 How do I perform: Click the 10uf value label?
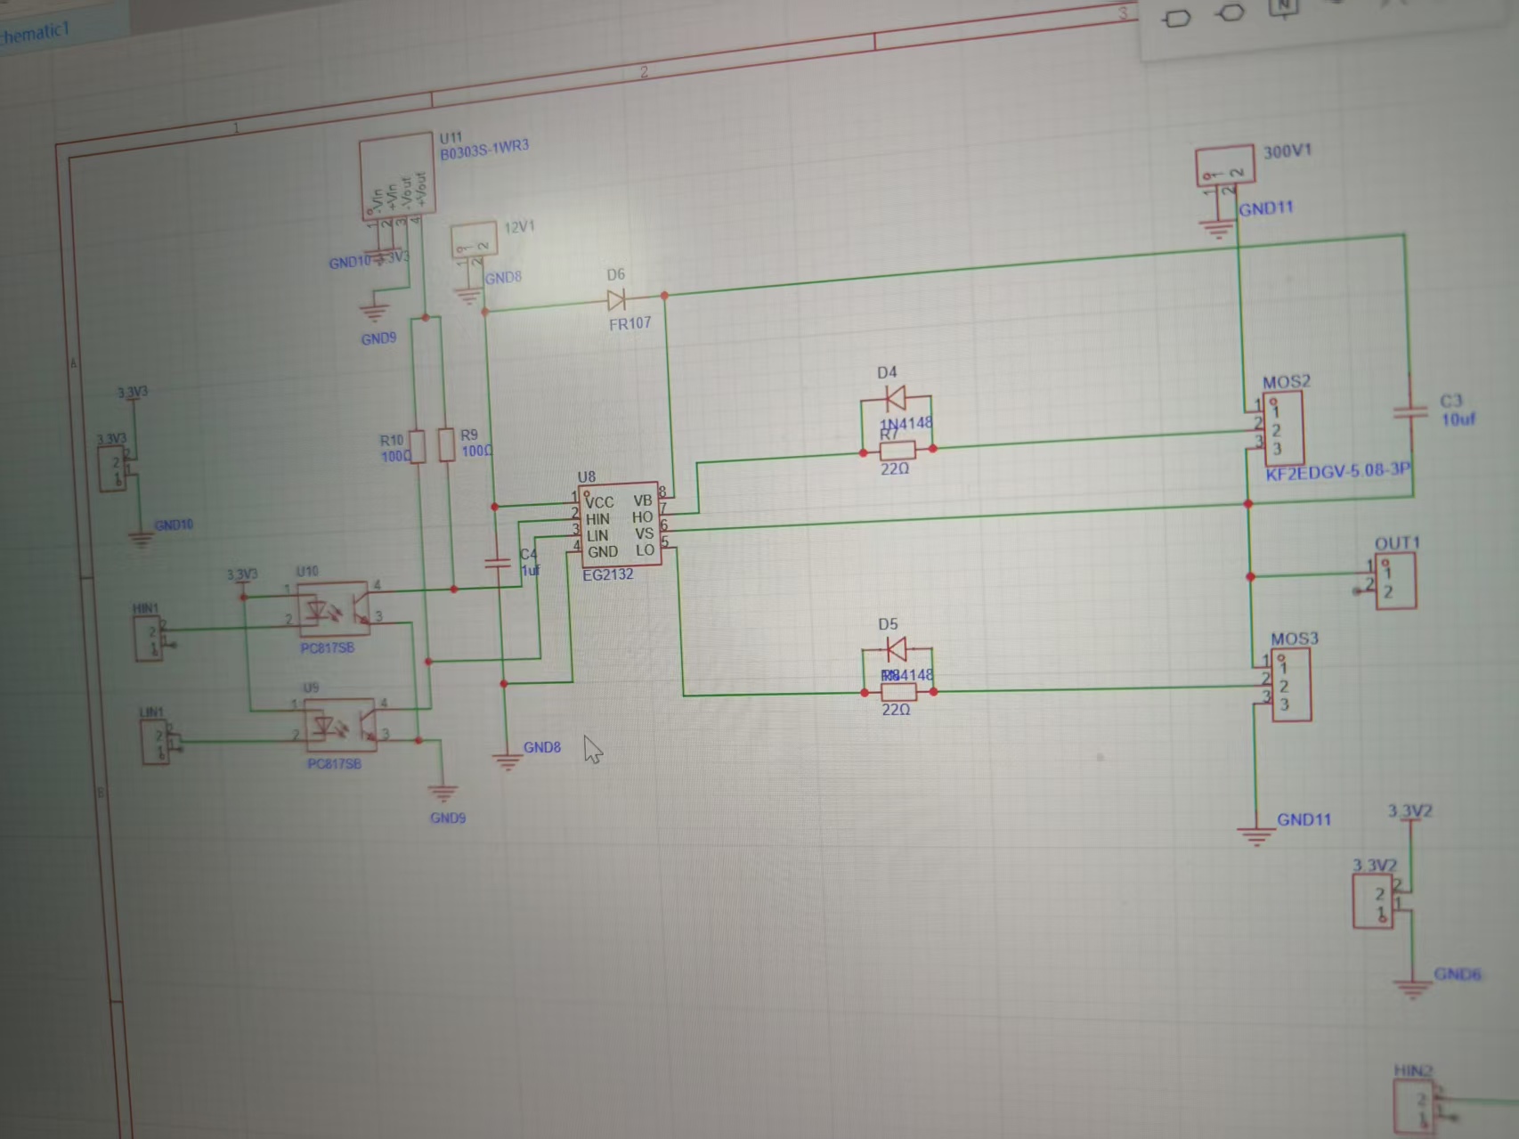pyautogui.click(x=1458, y=419)
